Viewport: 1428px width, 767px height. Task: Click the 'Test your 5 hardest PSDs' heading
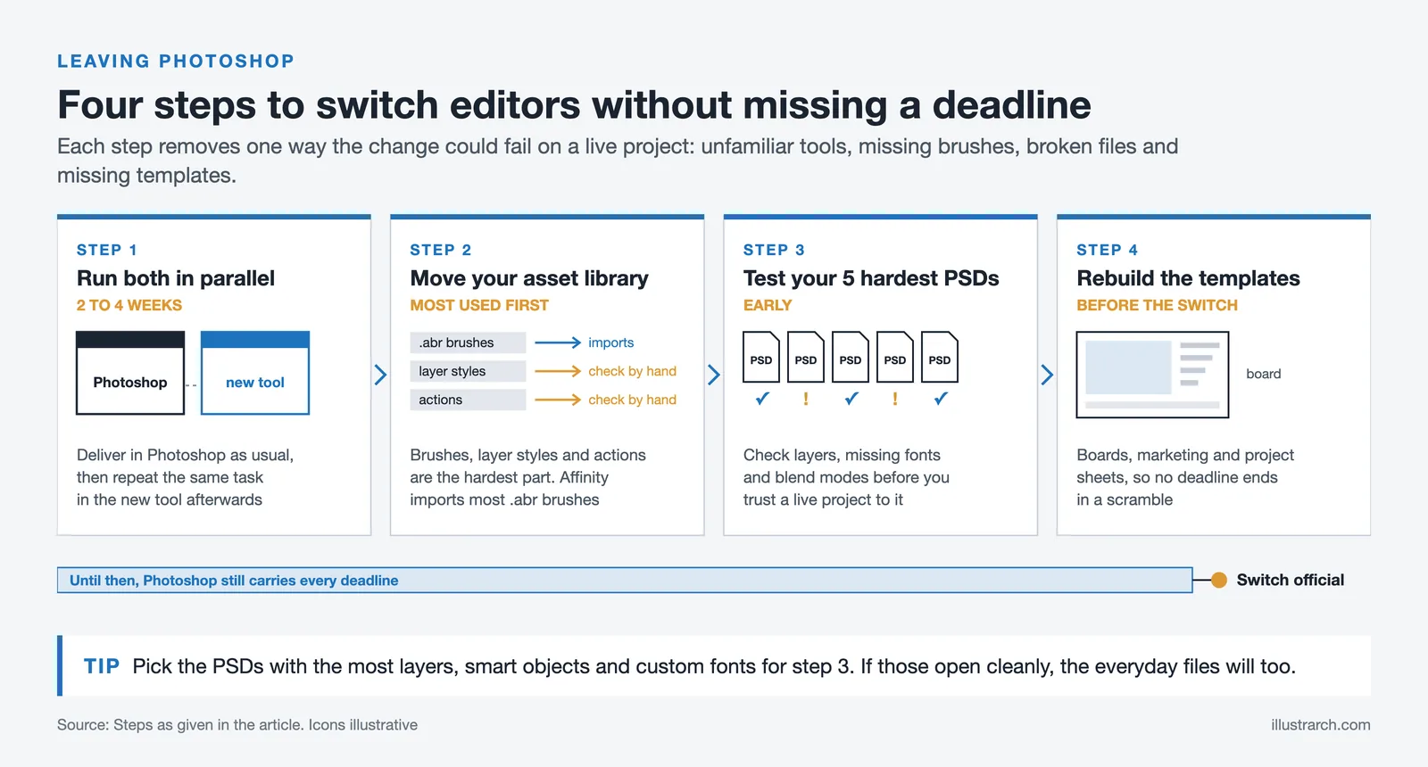click(871, 278)
